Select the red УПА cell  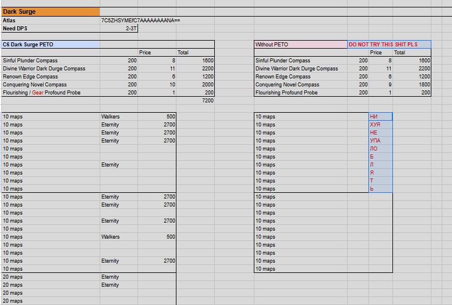click(x=380, y=141)
